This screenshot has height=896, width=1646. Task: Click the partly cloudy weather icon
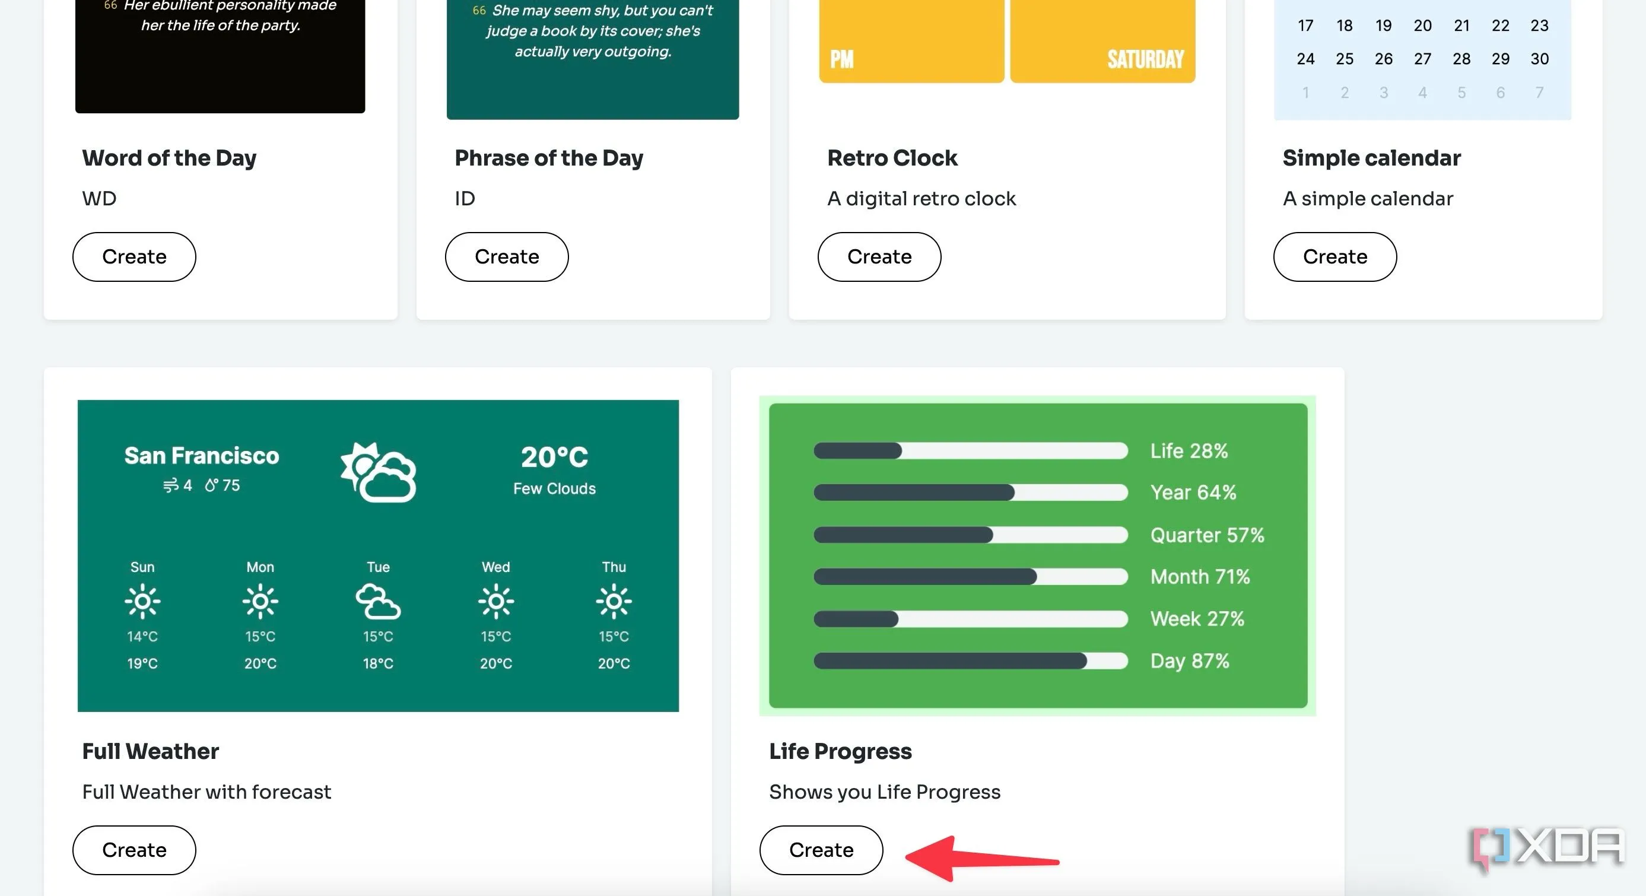coord(379,472)
